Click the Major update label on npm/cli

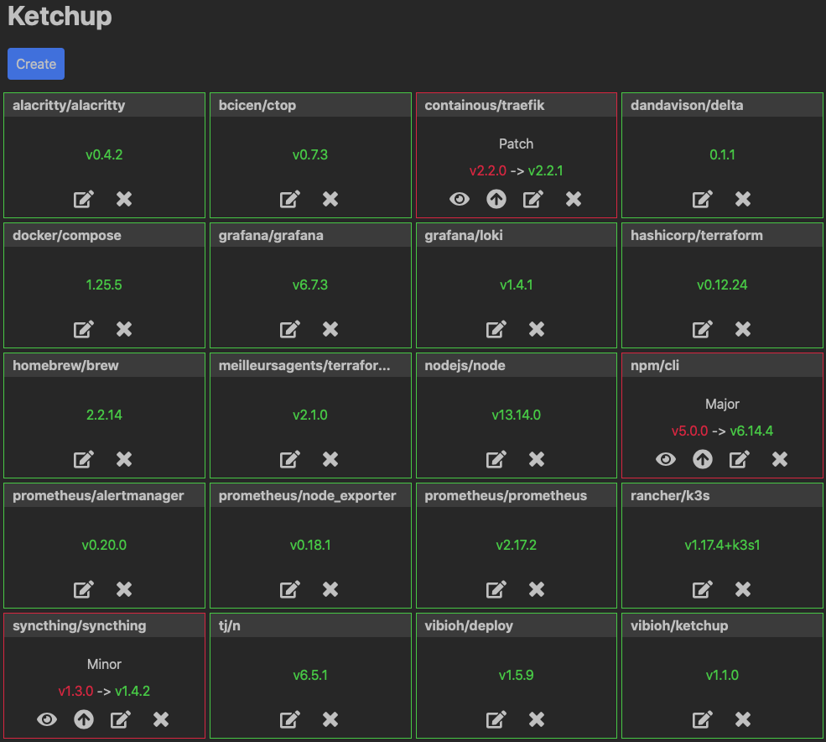(x=722, y=404)
